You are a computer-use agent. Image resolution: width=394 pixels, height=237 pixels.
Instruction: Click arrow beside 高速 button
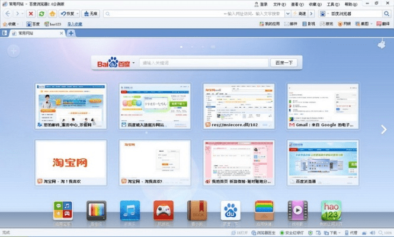311,14
